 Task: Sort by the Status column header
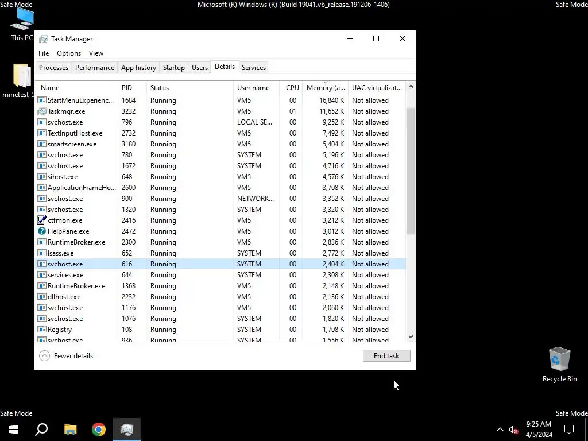click(189, 88)
